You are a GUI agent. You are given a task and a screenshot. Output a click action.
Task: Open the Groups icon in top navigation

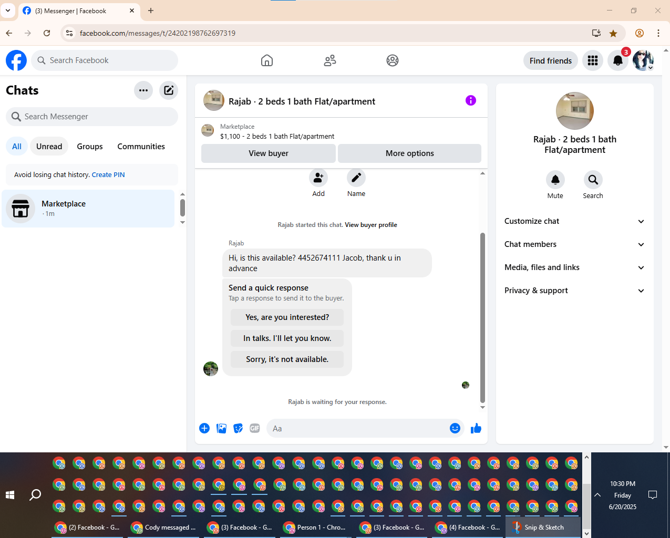(393, 60)
